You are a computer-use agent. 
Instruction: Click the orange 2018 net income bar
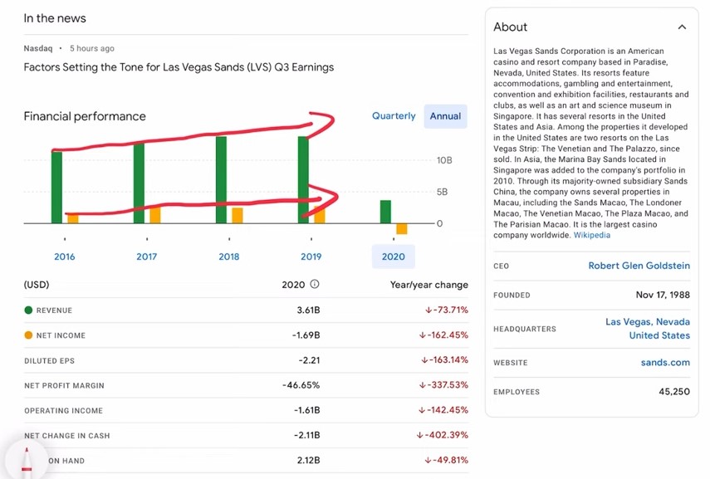coord(237,216)
